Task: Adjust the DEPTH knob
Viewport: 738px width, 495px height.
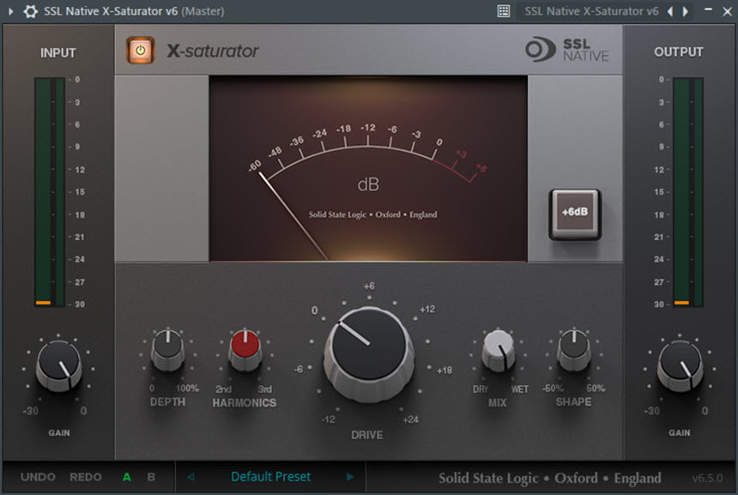Action: 167,350
